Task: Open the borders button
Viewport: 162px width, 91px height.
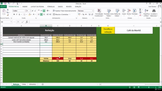Action: pos(24,14)
